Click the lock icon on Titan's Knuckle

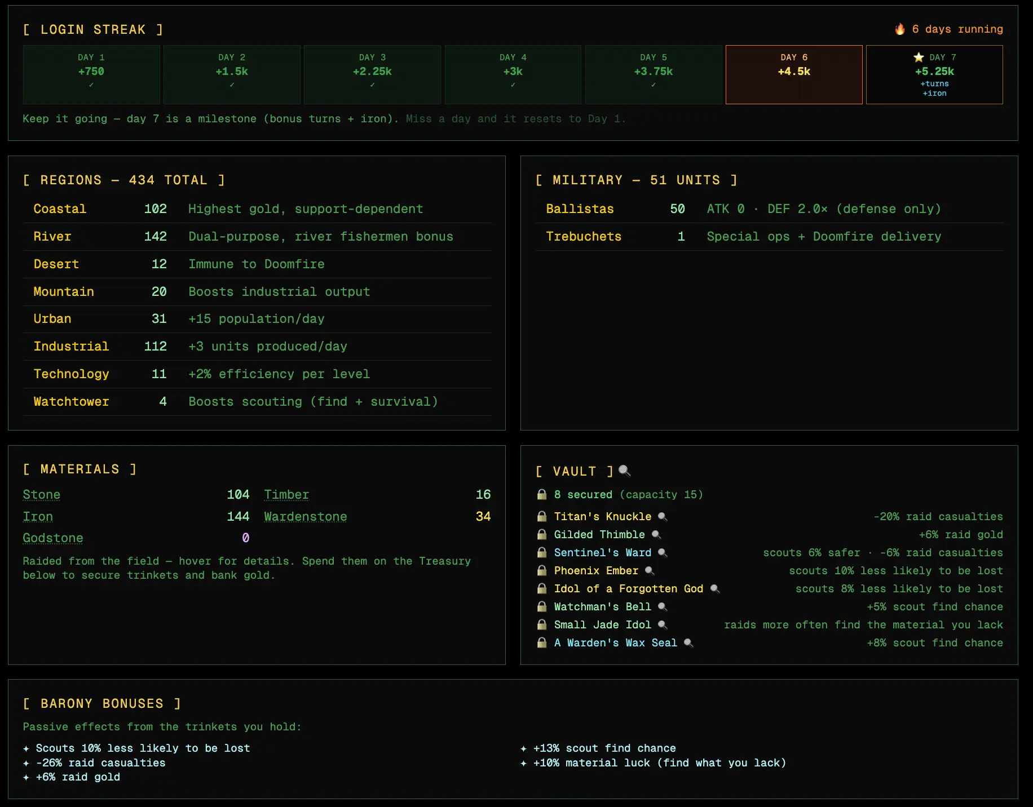point(542,516)
